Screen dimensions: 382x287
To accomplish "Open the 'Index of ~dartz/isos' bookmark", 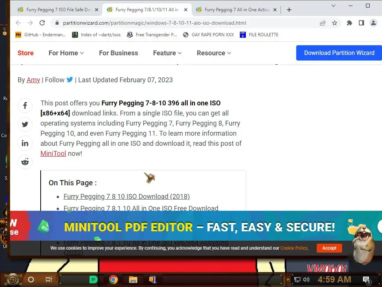I will 97,35.
